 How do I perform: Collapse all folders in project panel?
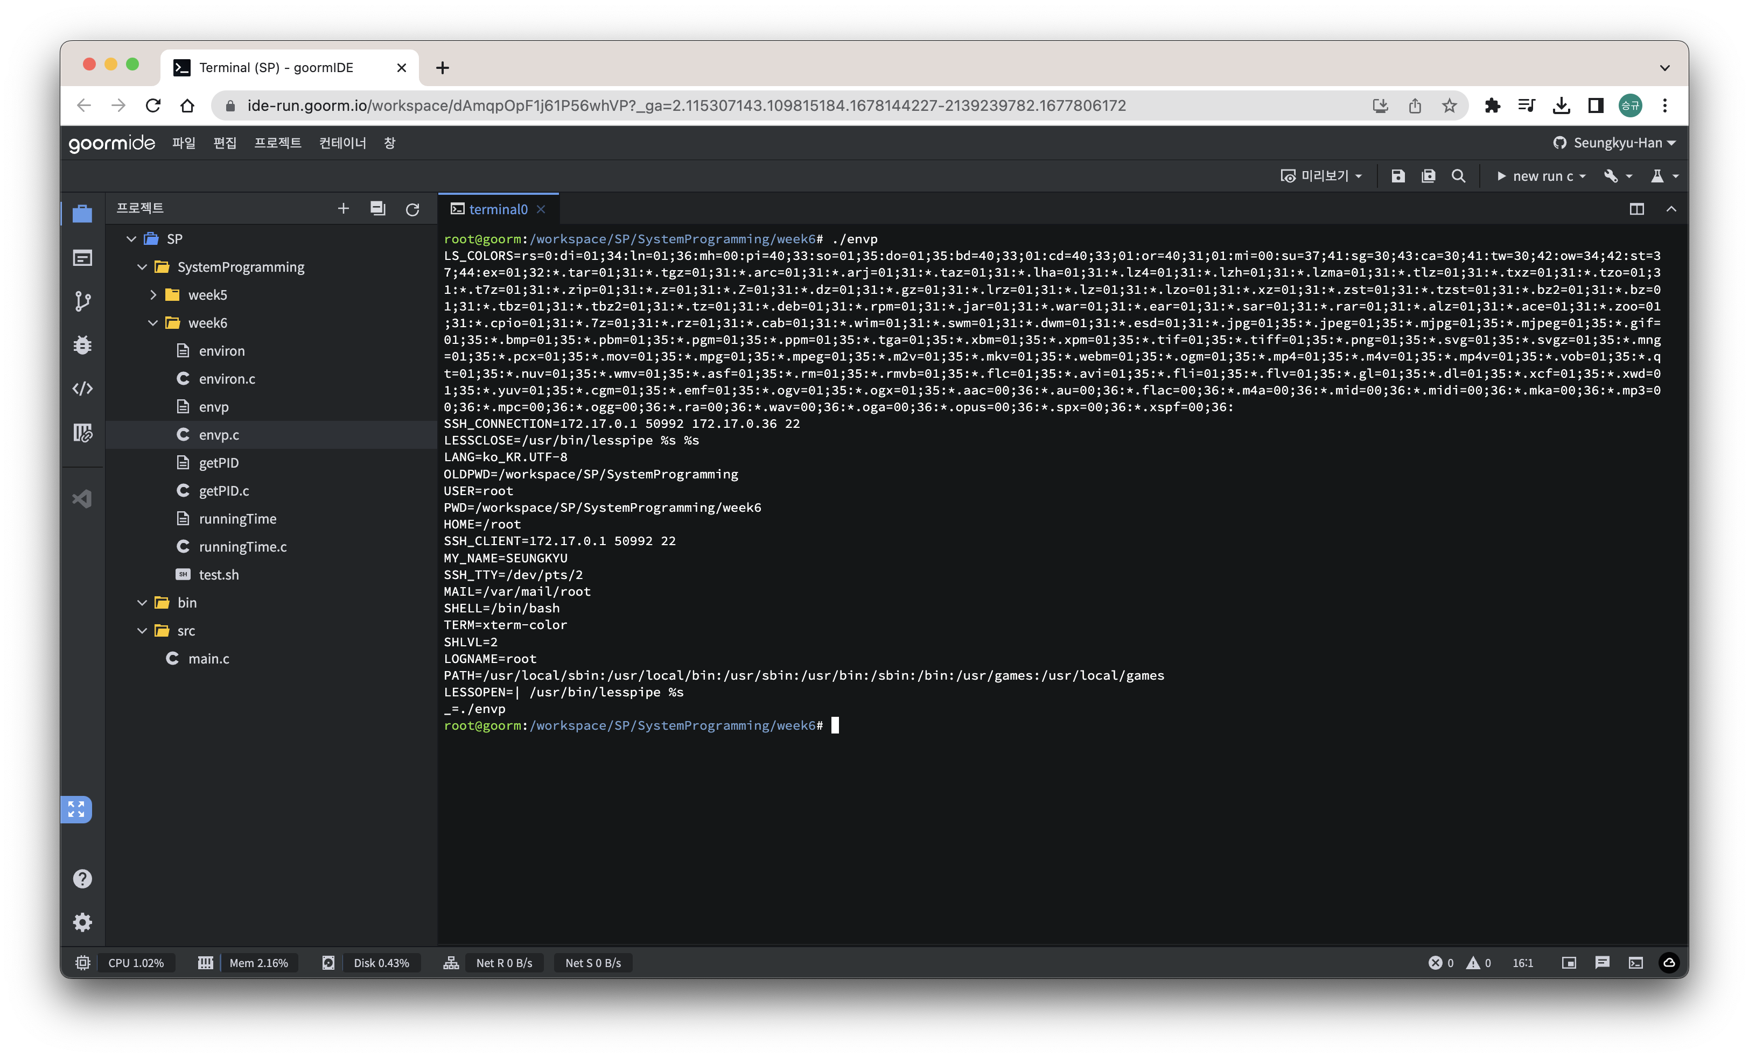pyautogui.click(x=377, y=209)
